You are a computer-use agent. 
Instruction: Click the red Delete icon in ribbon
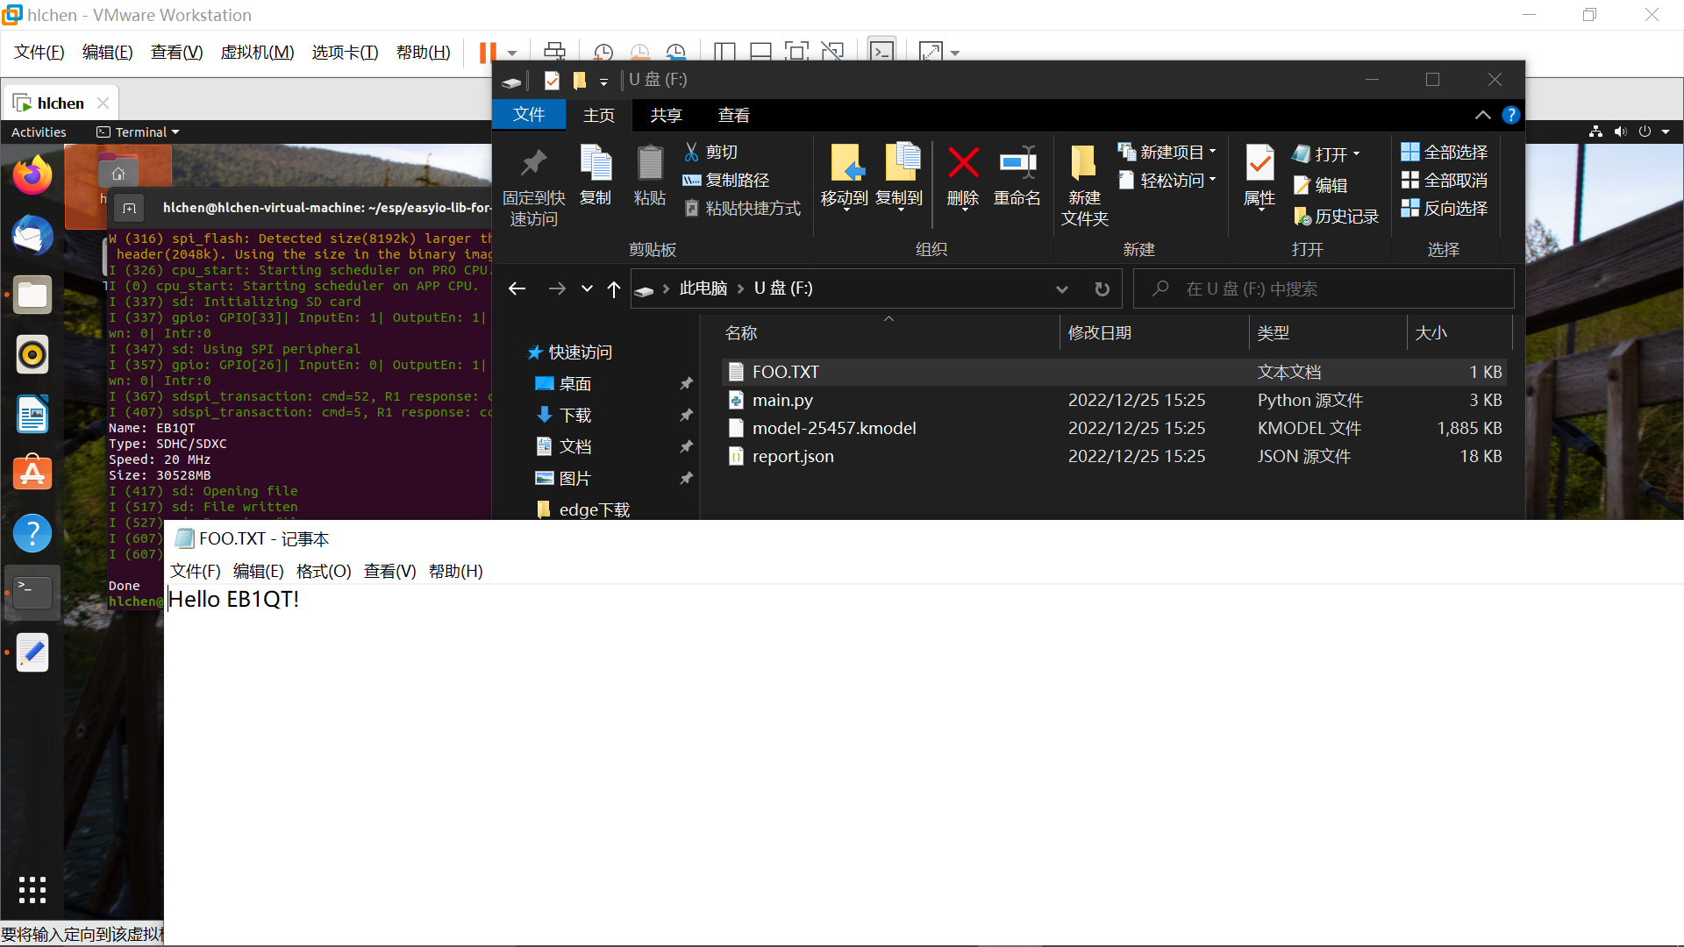pyautogui.click(x=962, y=165)
